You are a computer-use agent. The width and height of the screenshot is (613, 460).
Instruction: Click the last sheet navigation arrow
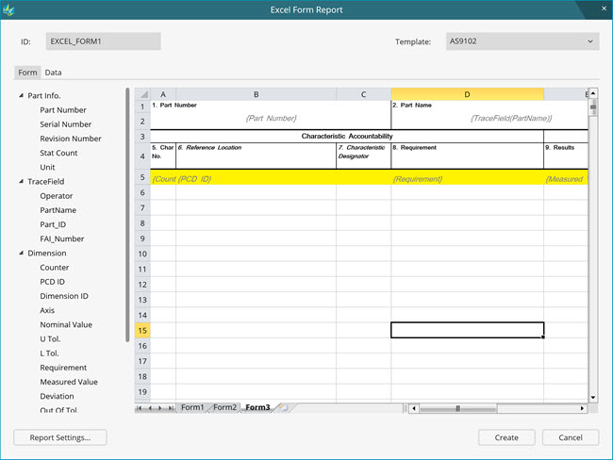tap(171, 408)
